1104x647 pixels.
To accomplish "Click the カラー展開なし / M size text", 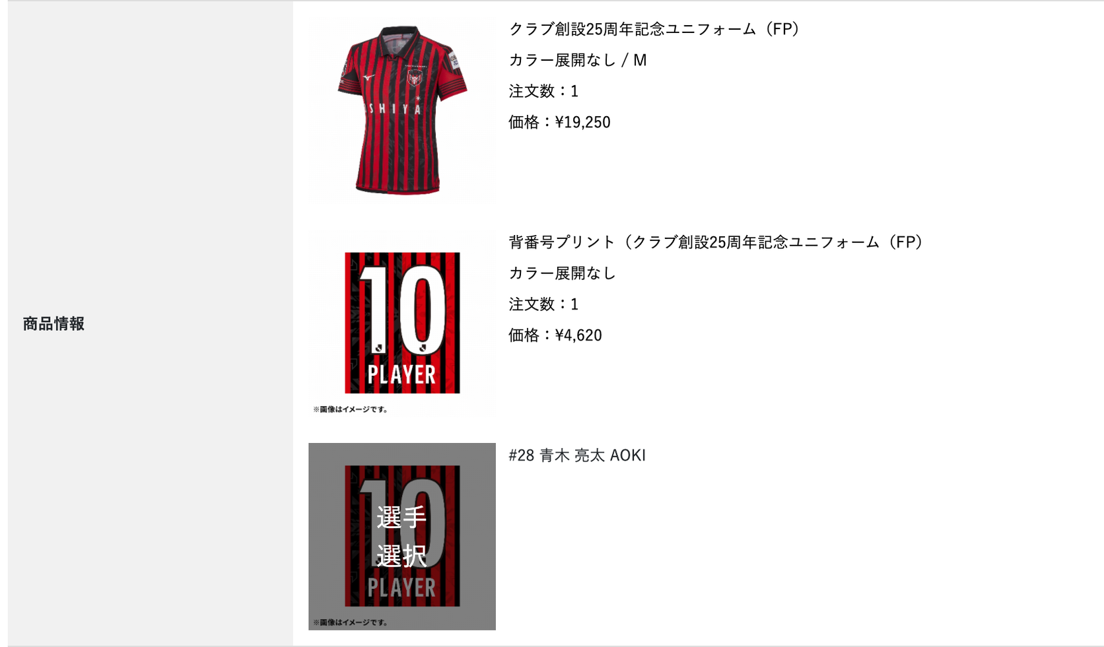I will point(578,60).
